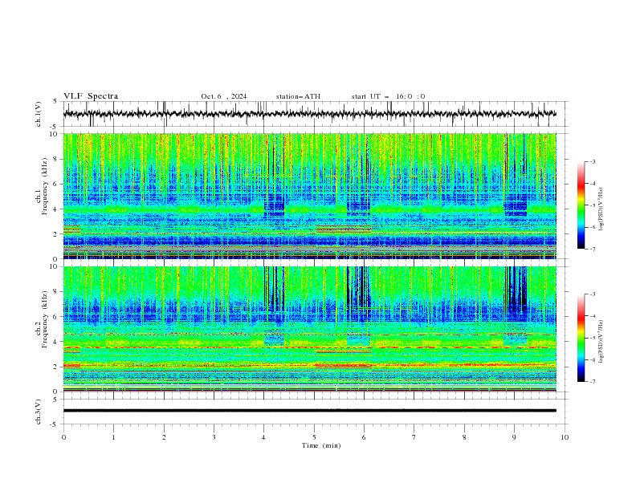Screen dimensions: 636x491
Task: Click the "-3" value on ch.2 colorbar
Action: 592,294
